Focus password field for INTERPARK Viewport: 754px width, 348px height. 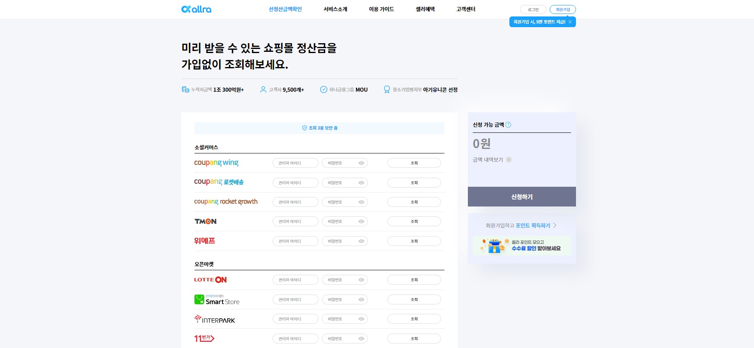(345, 319)
